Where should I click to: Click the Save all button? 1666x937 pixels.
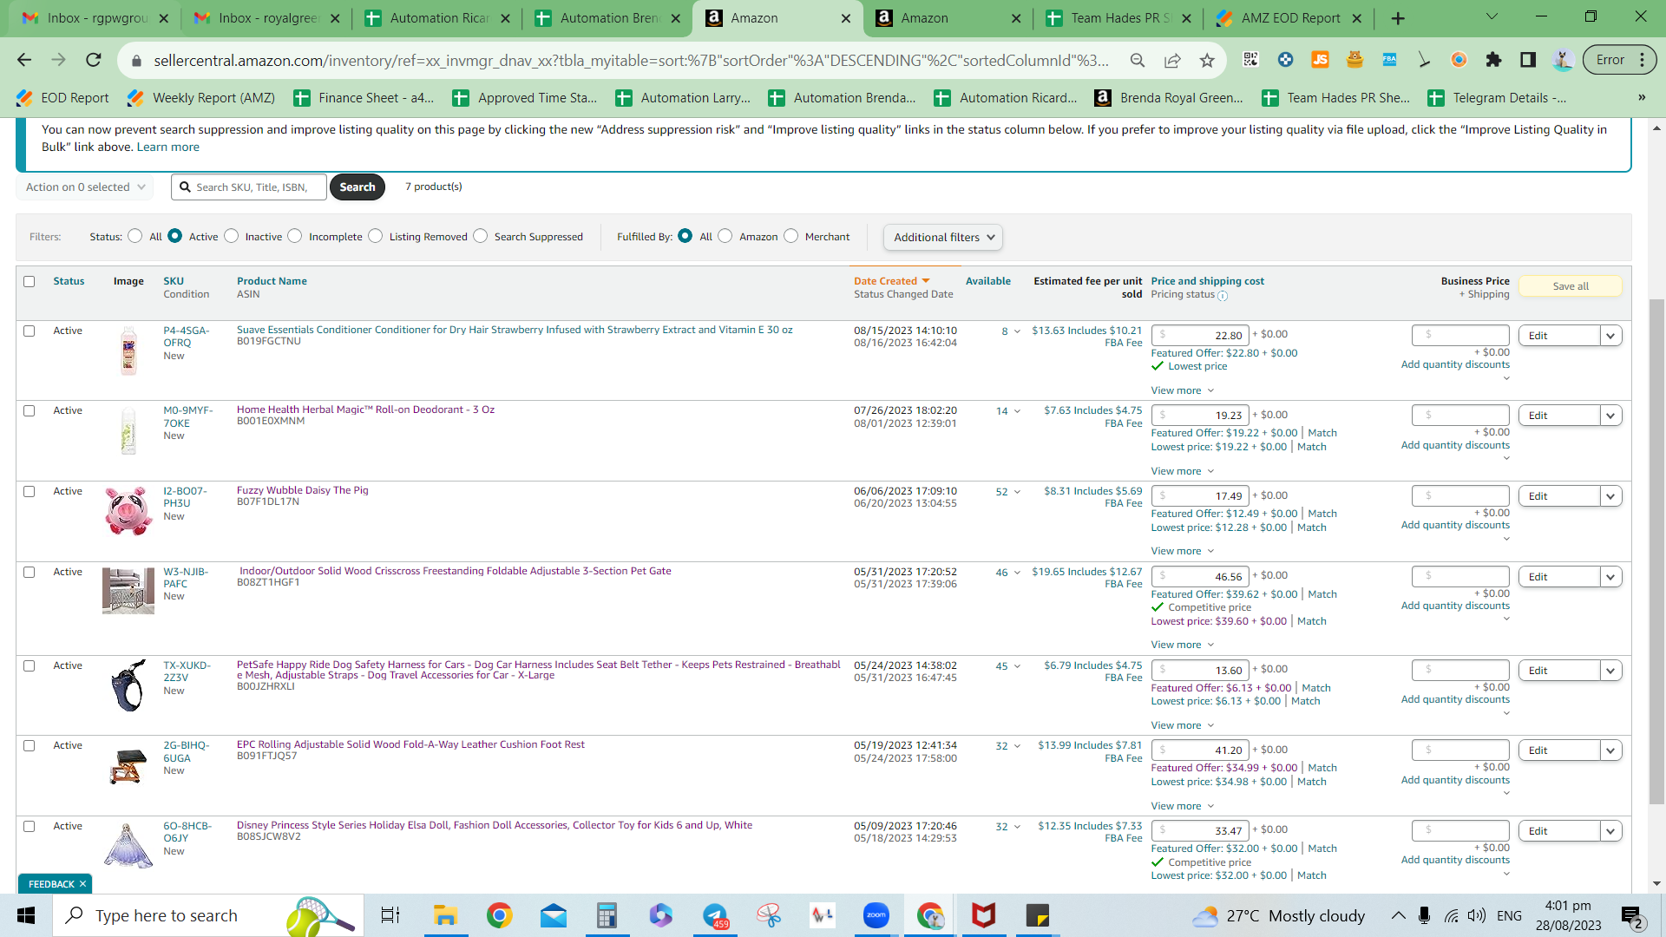[1571, 286]
